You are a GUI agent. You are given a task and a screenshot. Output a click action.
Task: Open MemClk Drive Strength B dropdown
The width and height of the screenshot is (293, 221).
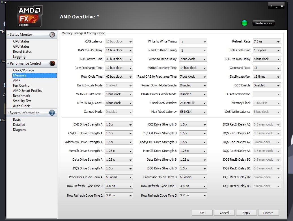click(x=193, y=151)
